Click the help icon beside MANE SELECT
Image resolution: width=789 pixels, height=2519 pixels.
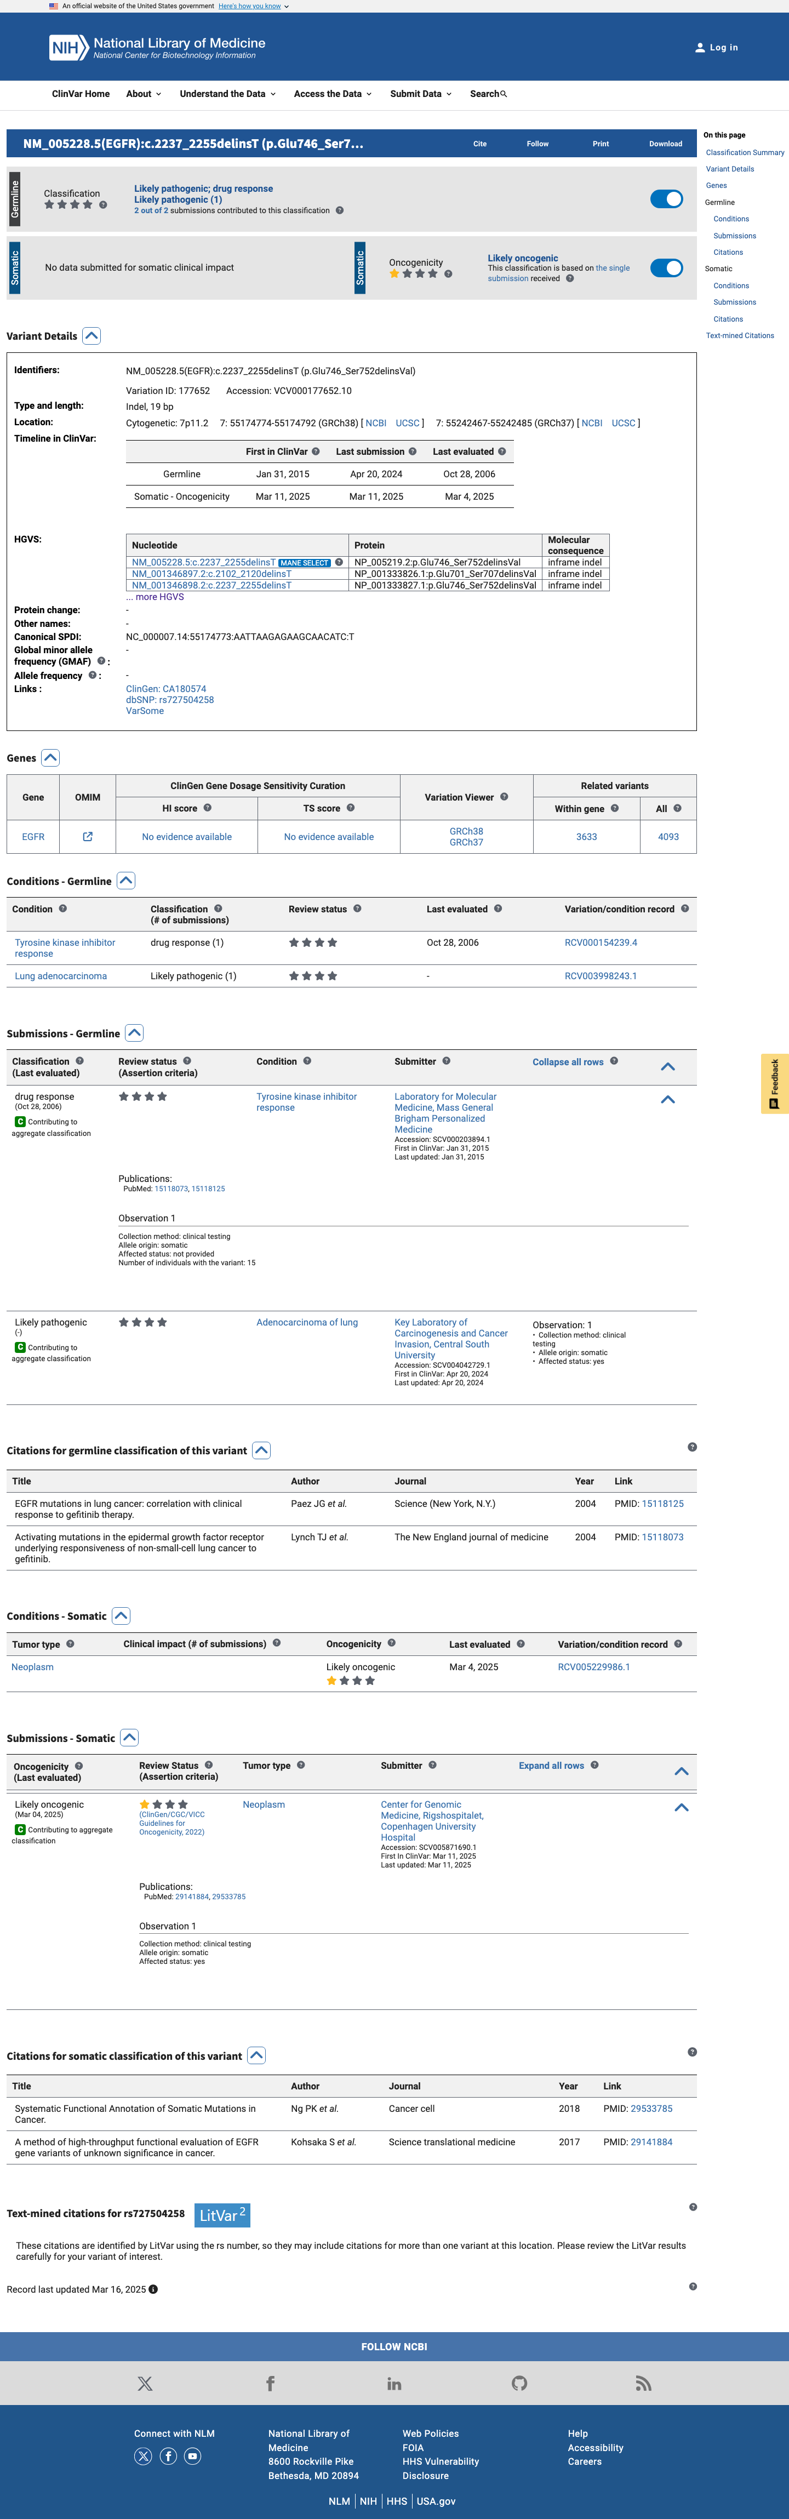[x=339, y=562]
